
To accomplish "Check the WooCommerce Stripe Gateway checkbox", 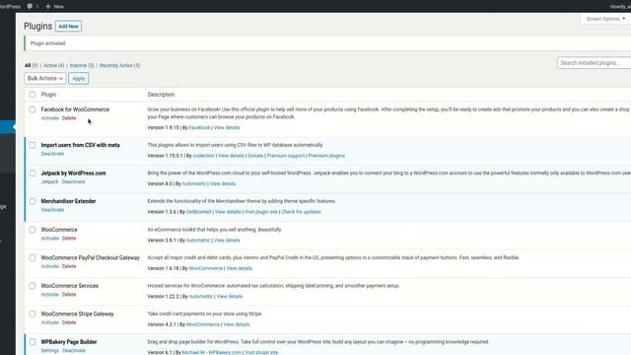I will (x=33, y=314).
